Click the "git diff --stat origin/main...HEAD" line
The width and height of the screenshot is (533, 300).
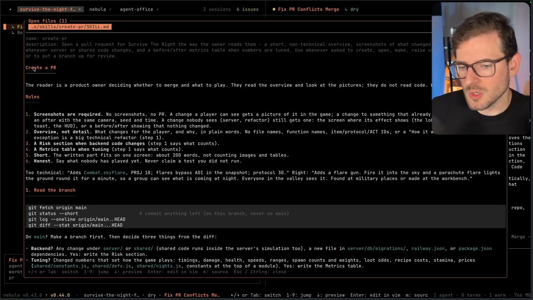coord(75,225)
